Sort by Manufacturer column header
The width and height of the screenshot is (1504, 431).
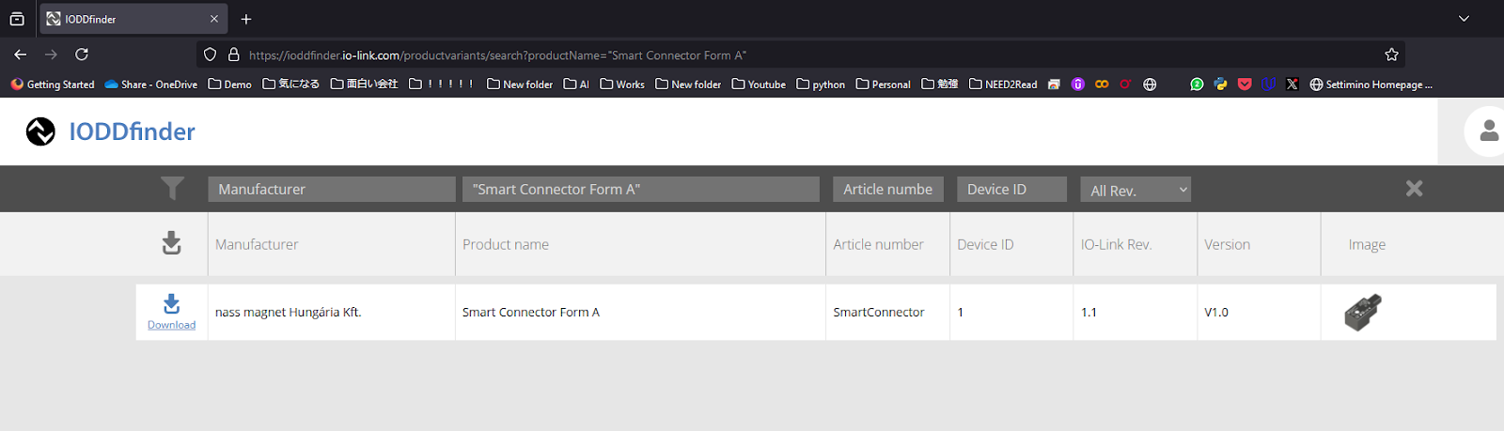tap(257, 244)
